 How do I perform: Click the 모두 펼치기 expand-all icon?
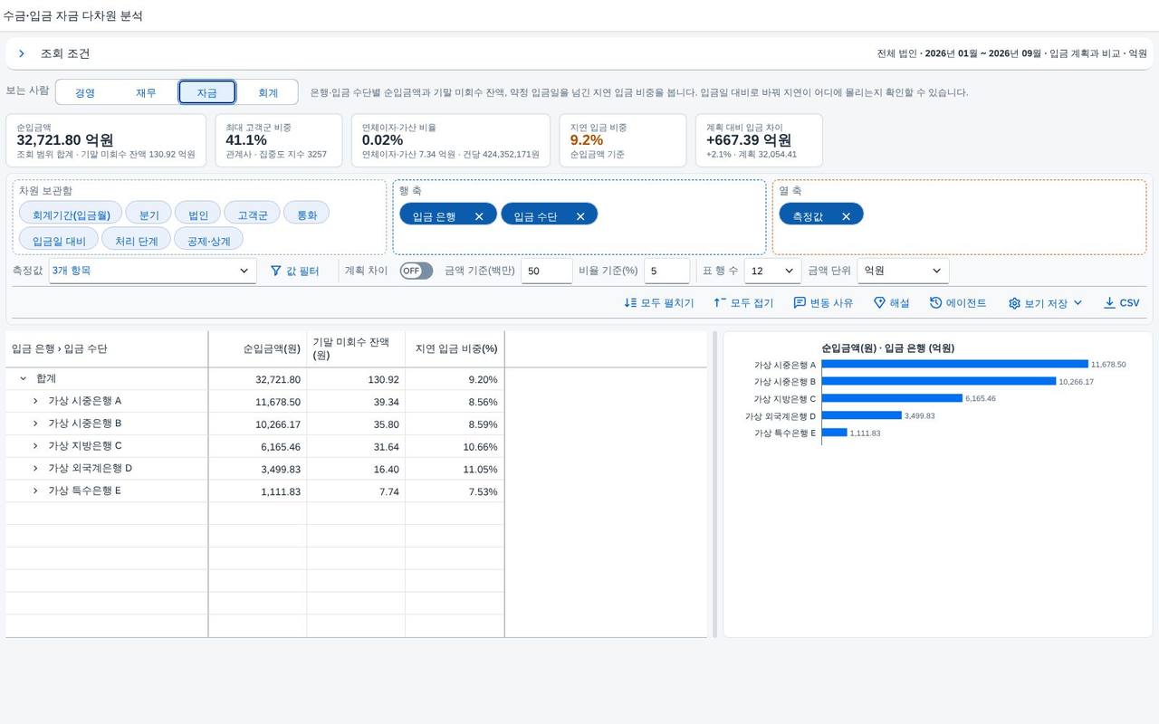(x=630, y=303)
